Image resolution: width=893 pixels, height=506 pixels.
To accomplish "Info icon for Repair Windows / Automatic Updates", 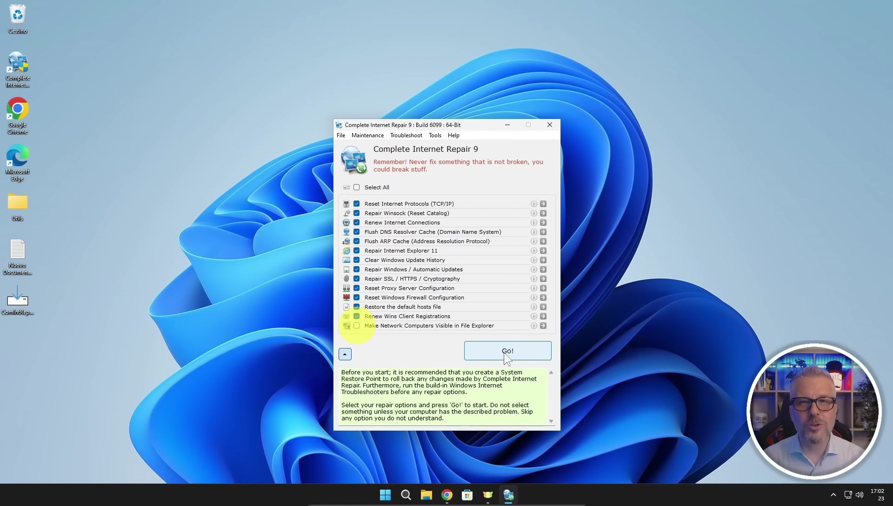I will [x=533, y=269].
